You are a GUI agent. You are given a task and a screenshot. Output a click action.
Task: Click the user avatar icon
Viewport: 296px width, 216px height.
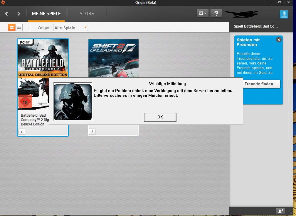(x=284, y=14)
